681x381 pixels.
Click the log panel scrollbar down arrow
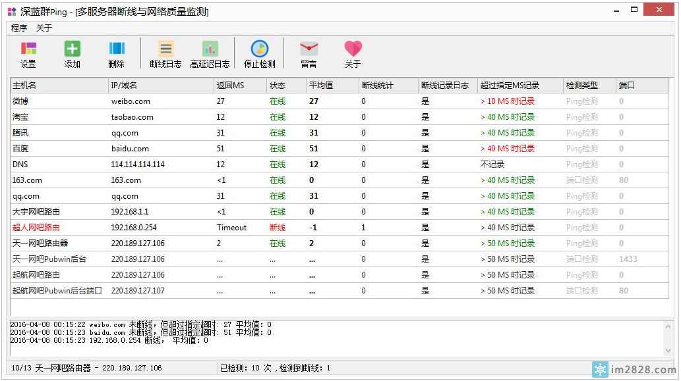click(668, 351)
